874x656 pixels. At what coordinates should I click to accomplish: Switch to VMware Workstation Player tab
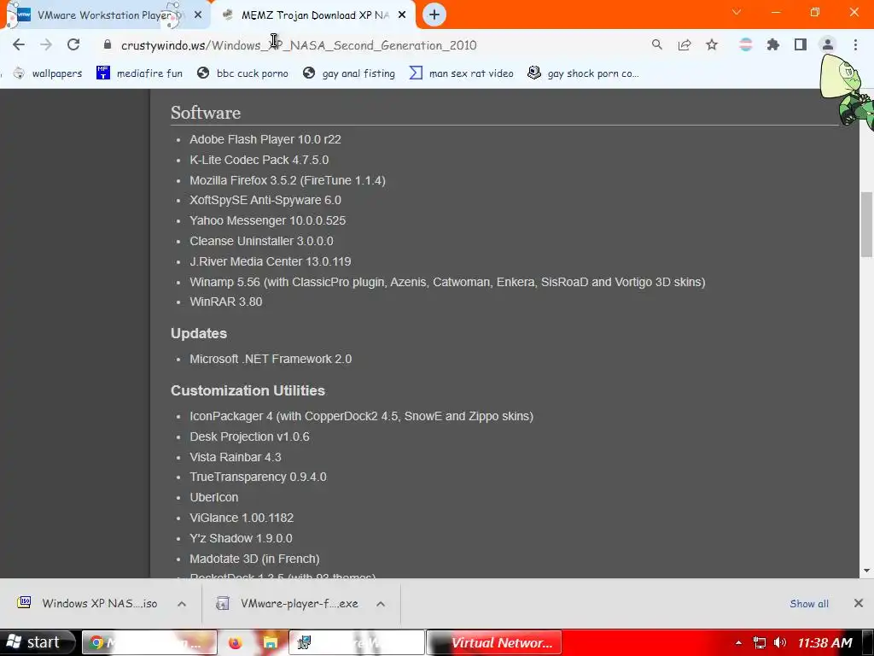pos(106,15)
